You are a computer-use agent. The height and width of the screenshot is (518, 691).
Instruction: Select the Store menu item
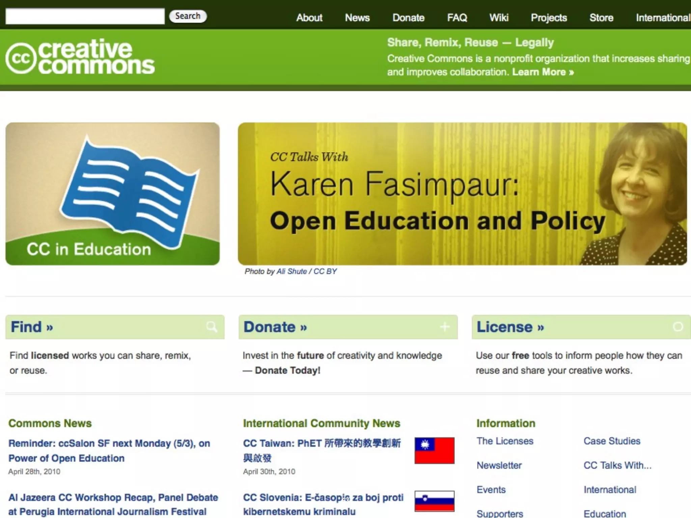click(x=601, y=18)
